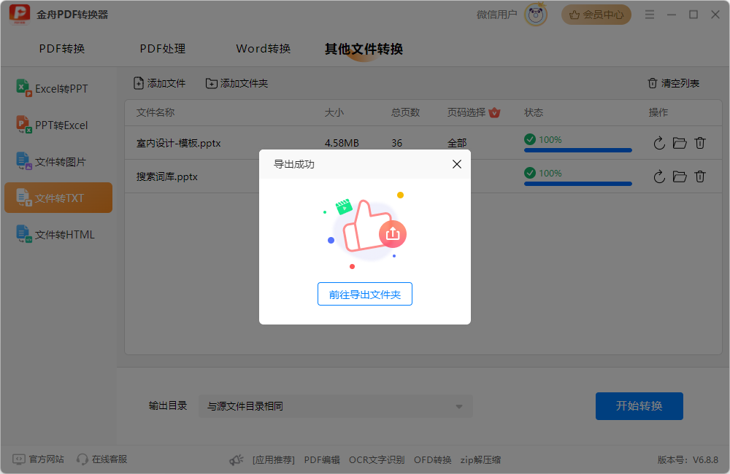
Task: Click the 金舟PDF转换器 app logo
Action: pyautogui.click(x=20, y=15)
